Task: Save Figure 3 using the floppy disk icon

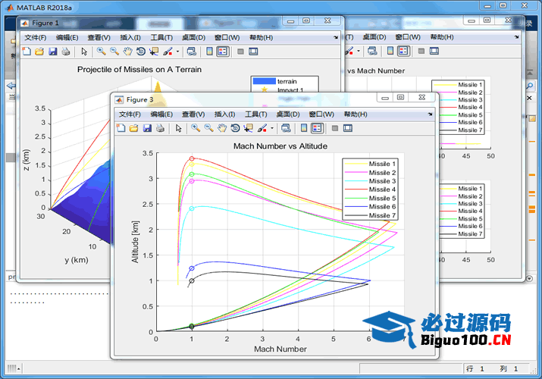Action: pyautogui.click(x=147, y=128)
